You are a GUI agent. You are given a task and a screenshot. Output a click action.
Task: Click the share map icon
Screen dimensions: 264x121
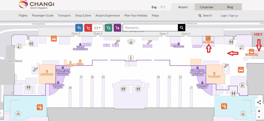click(259, 102)
